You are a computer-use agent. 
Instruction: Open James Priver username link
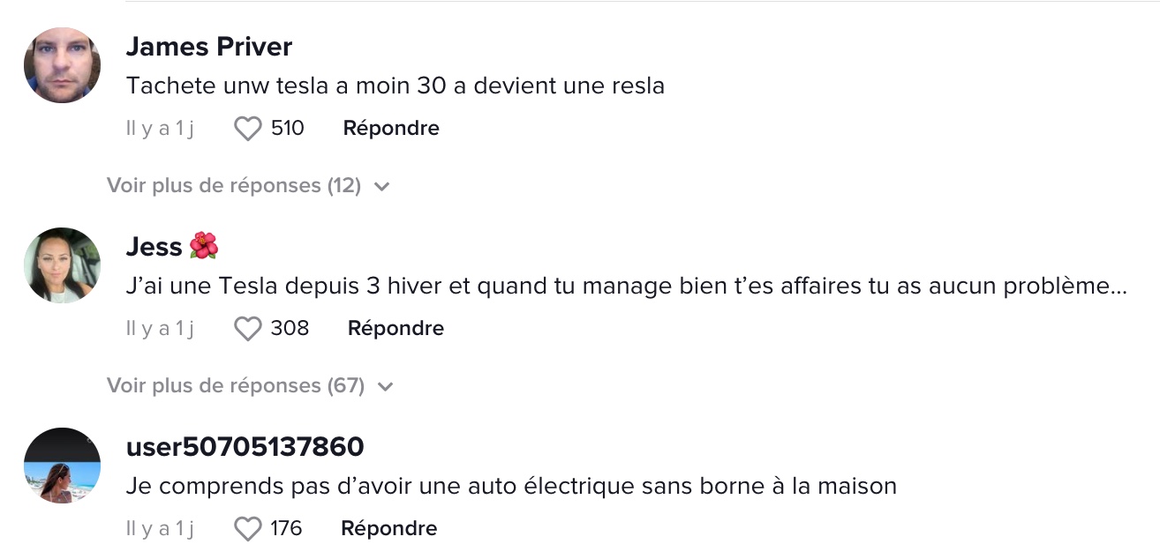[x=209, y=46]
